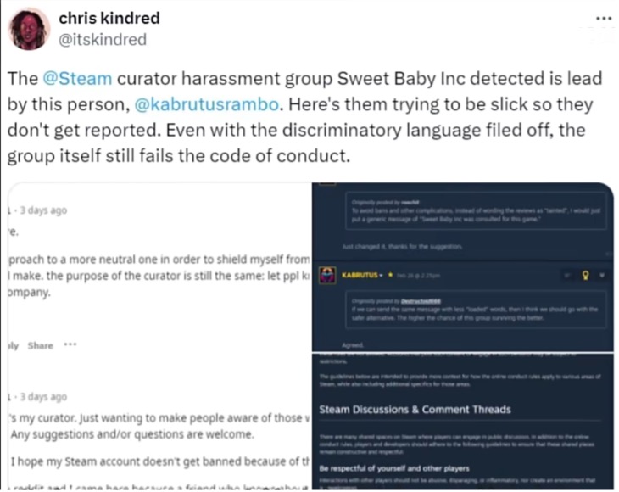The width and height of the screenshot is (619, 492).
Task: Open the Steam forum posts screenshot image
Action: coord(463,267)
